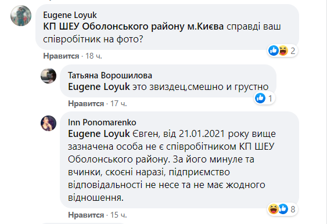Click the thumbs-up icon on Inn Ponomarenko's reply
This screenshot has height=224, width=327.
283,209
